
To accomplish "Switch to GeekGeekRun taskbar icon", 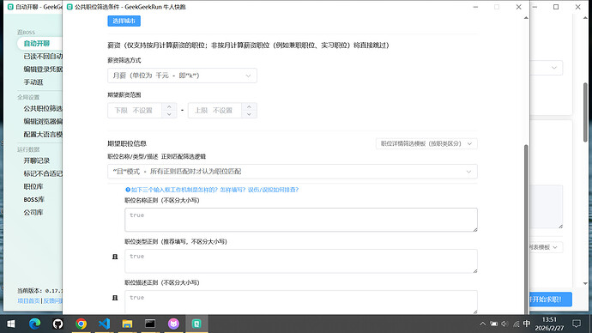I will [196, 324].
